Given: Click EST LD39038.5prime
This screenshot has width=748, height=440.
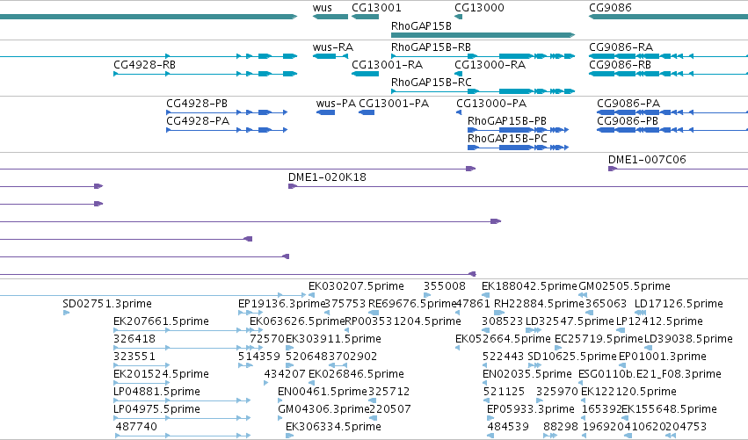Looking at the screenshot, I should click(688, 339).
